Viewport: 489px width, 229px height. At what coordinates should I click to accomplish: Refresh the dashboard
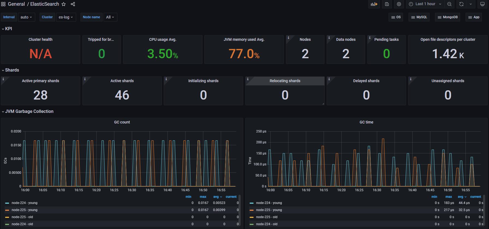[x=461, y=4]
